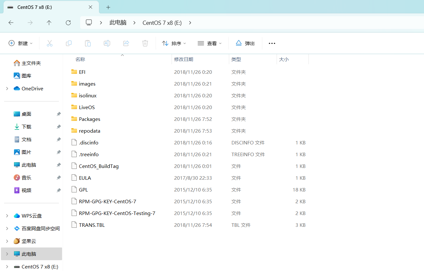The image size is (424, 271).
Task: Click the 弹出 eject button
Action: [245, 43]
